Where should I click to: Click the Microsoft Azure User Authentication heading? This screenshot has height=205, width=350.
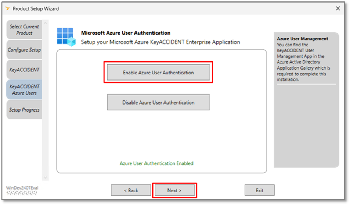126,33
